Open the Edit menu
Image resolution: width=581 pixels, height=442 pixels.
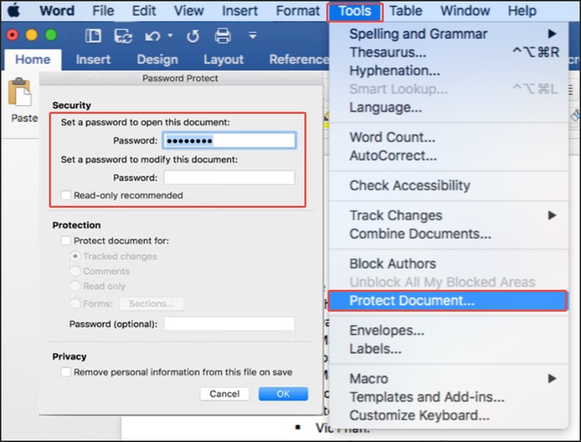[144, 11]
